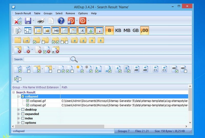Click the ABC icon with right arrow
This screenshot has width=205, height=138.
(x=145, y=69)
